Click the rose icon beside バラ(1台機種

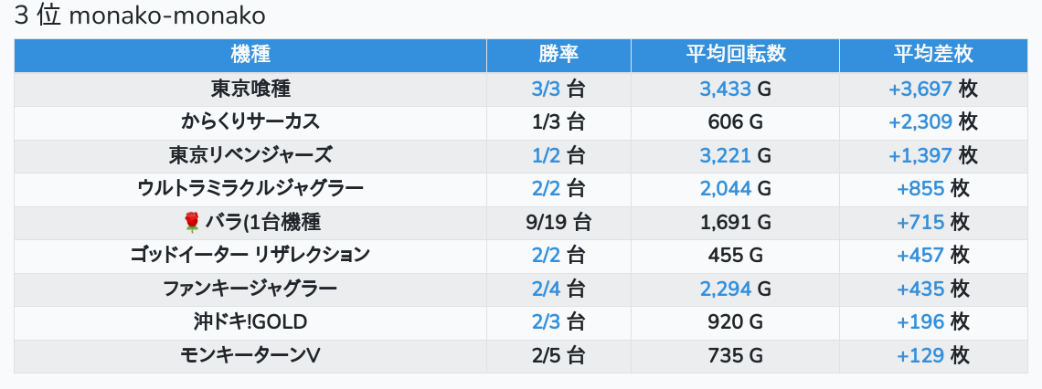tap(191, 222)
